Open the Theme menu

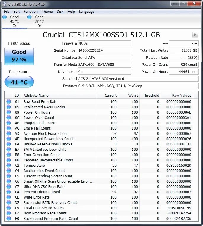pos(47,12)
